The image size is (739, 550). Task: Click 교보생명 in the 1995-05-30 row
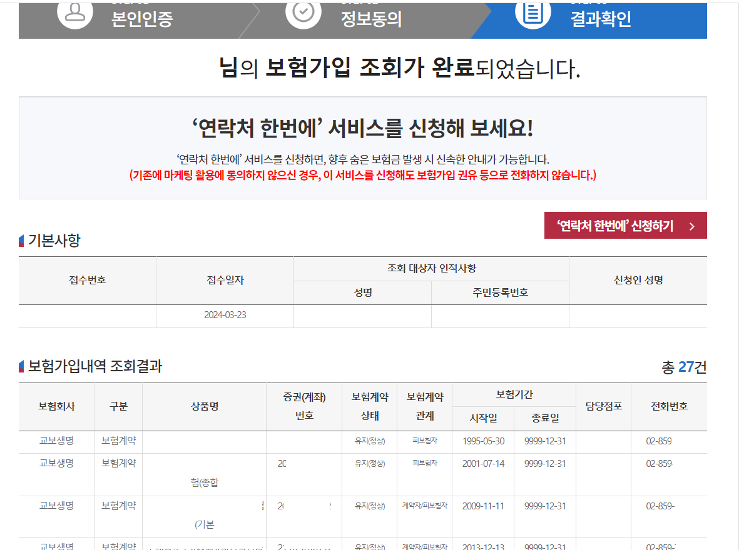pos(56,441)
